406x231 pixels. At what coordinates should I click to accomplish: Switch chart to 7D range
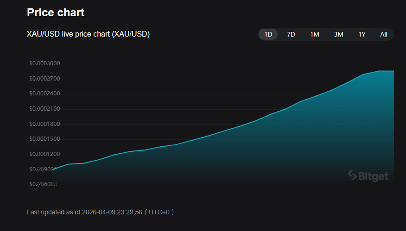[x=291, y=34]
